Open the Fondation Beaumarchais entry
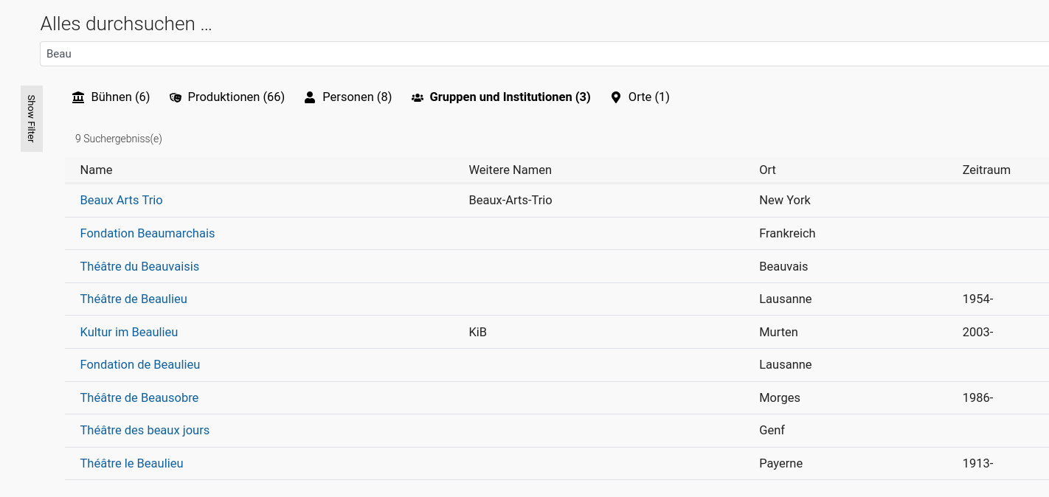 pos(148,233)
